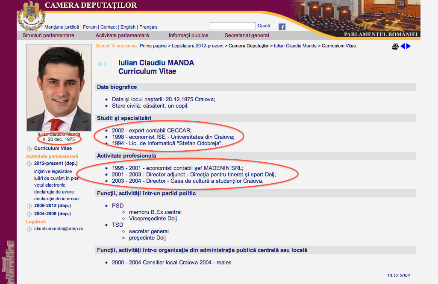Open the Secretariat general menu

click(x=247, y=35)
